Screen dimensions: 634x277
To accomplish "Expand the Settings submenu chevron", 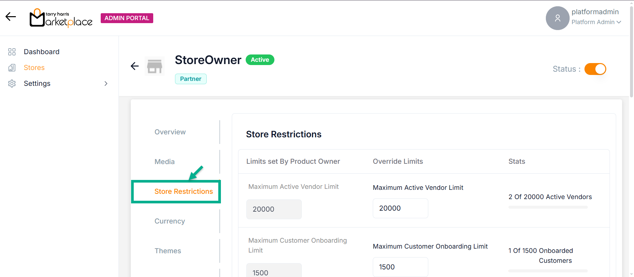I will pyautogui.click(x=106, y=84).
